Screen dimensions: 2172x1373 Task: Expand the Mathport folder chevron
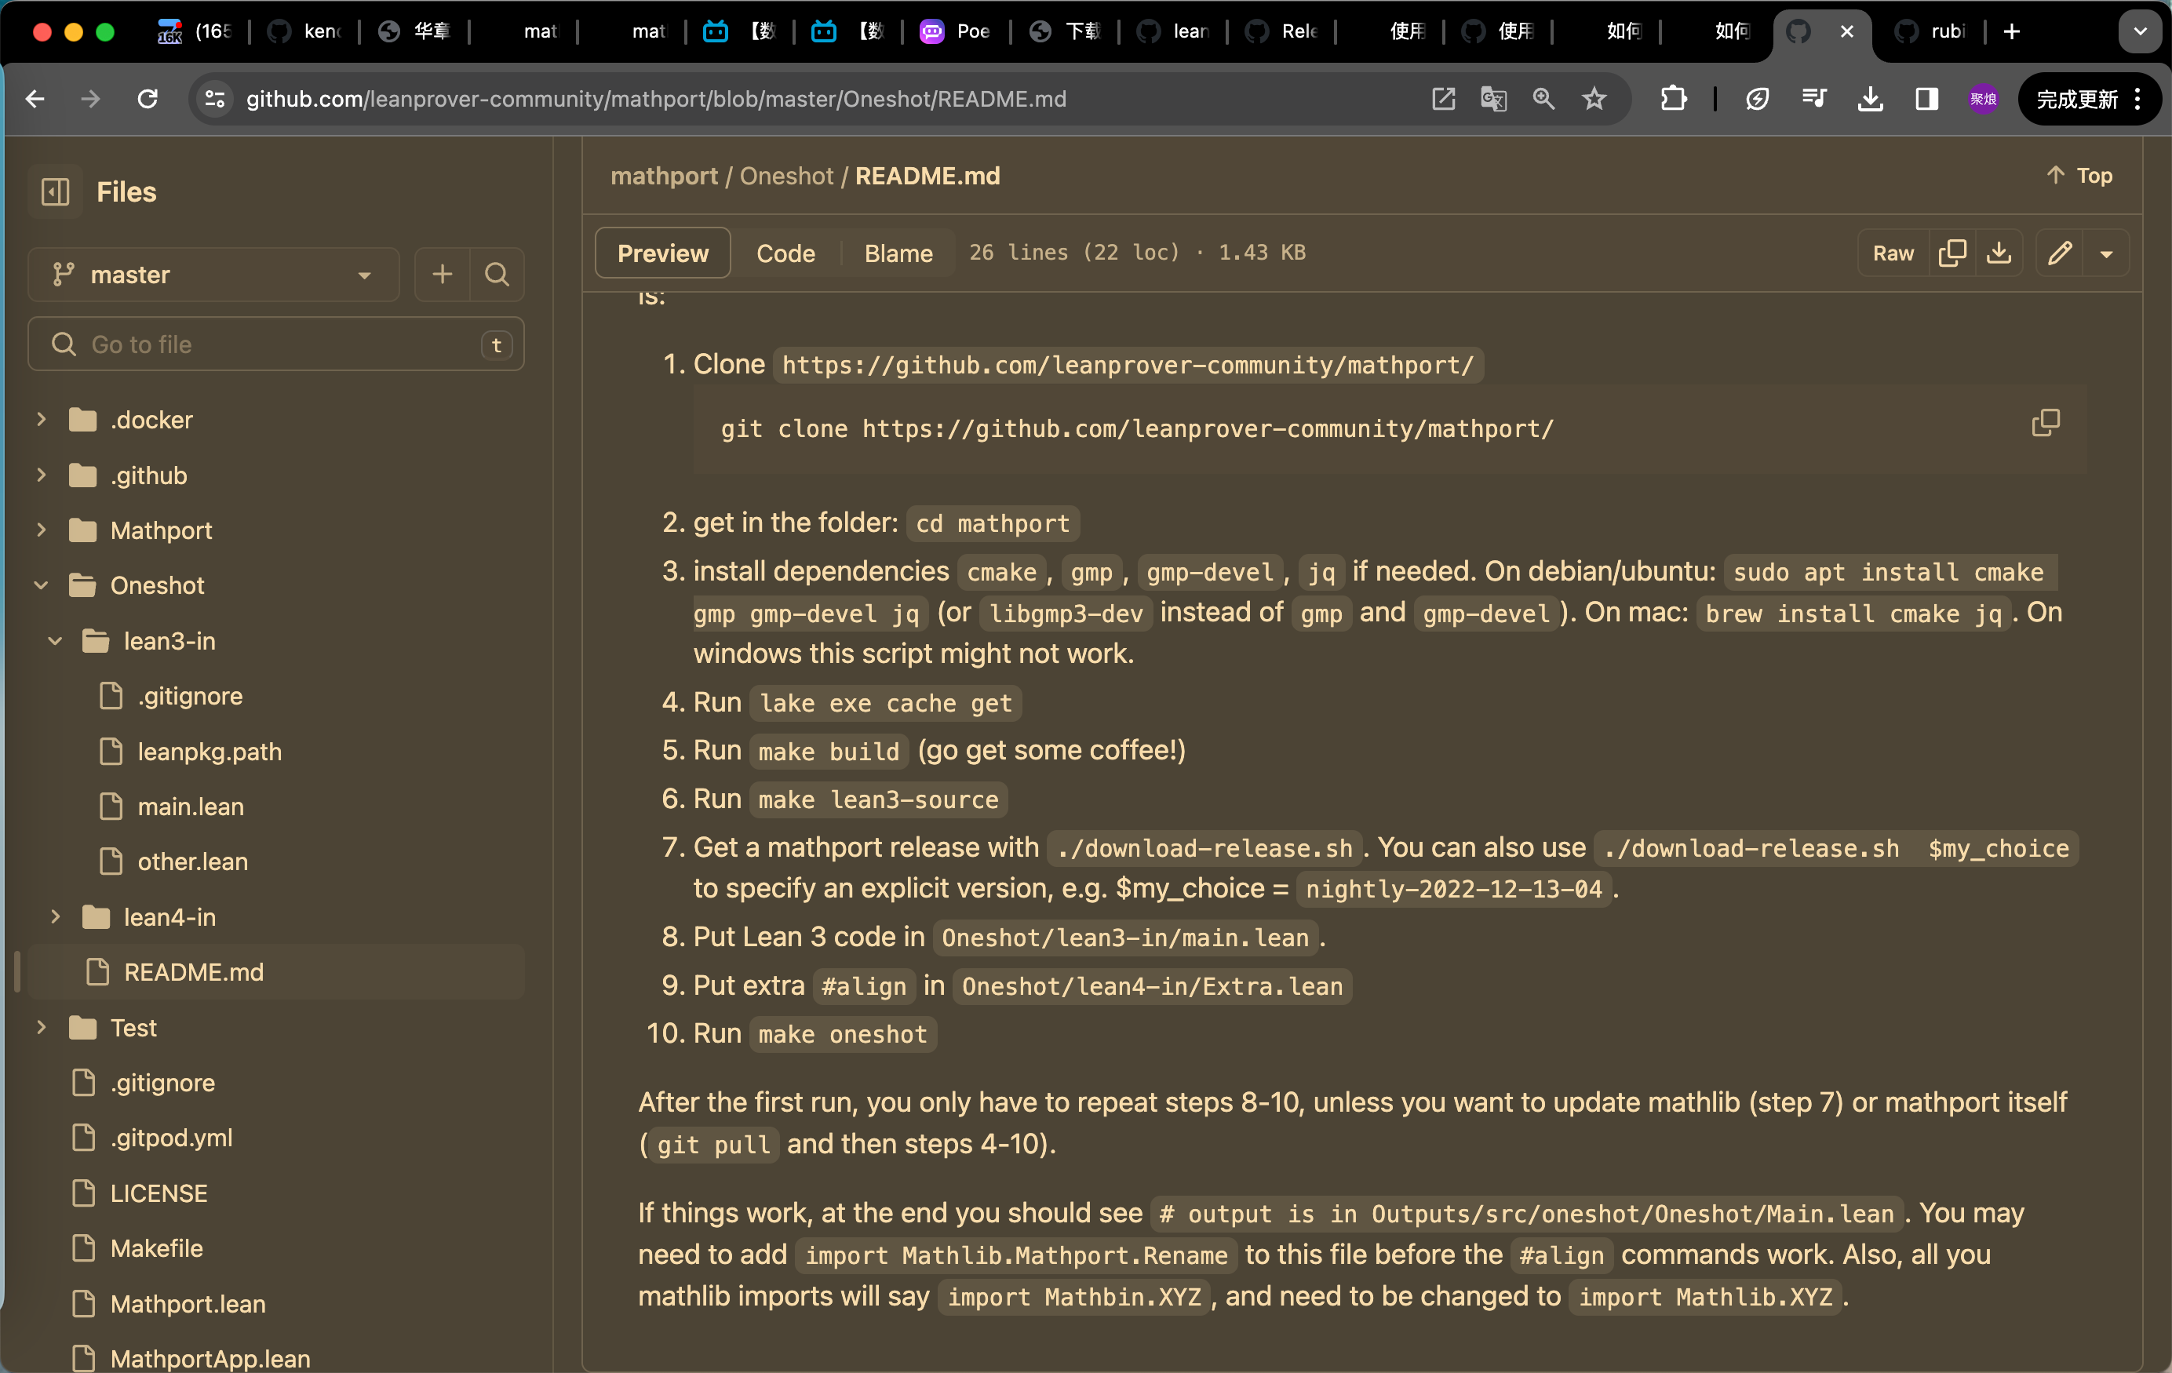[x=41, y=530]
